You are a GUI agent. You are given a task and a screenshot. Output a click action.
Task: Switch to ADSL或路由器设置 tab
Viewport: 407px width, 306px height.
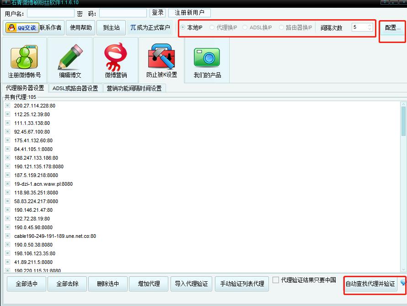[x=75, y=88]
